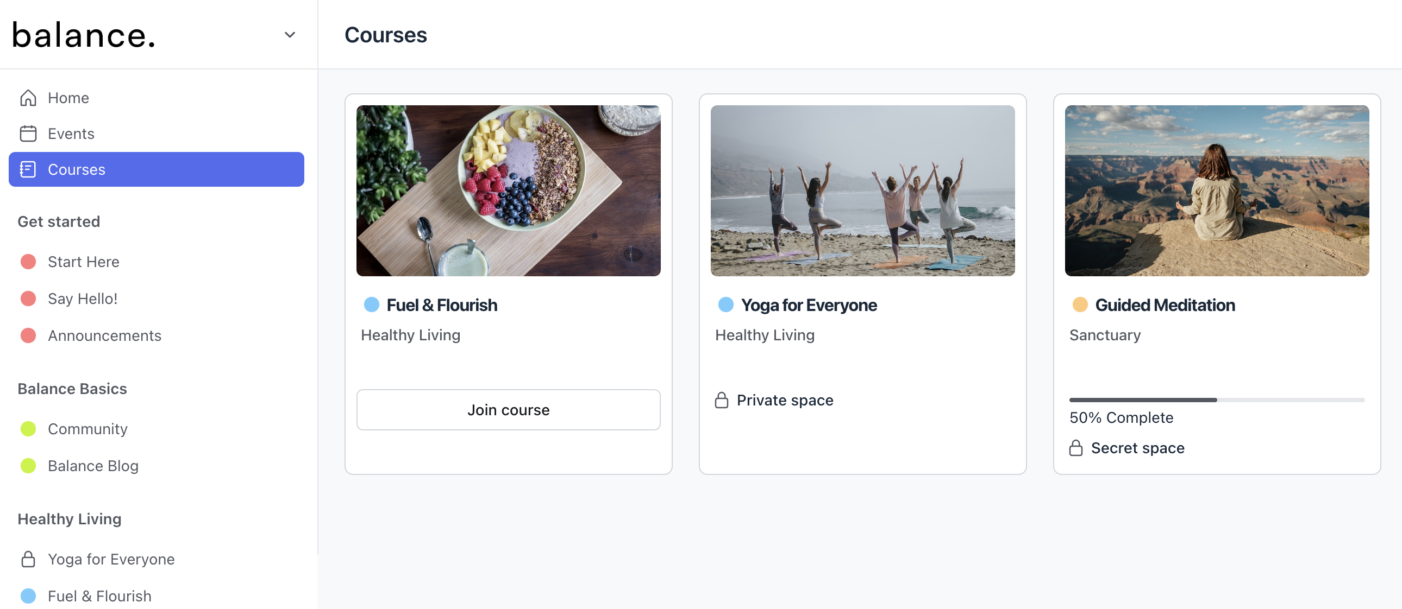Open the Balance Blog link
The image size is (1402, 609).
pyautogui.click(x=93, y=466)
